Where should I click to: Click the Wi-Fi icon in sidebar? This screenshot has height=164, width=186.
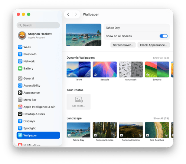(20, 47)
